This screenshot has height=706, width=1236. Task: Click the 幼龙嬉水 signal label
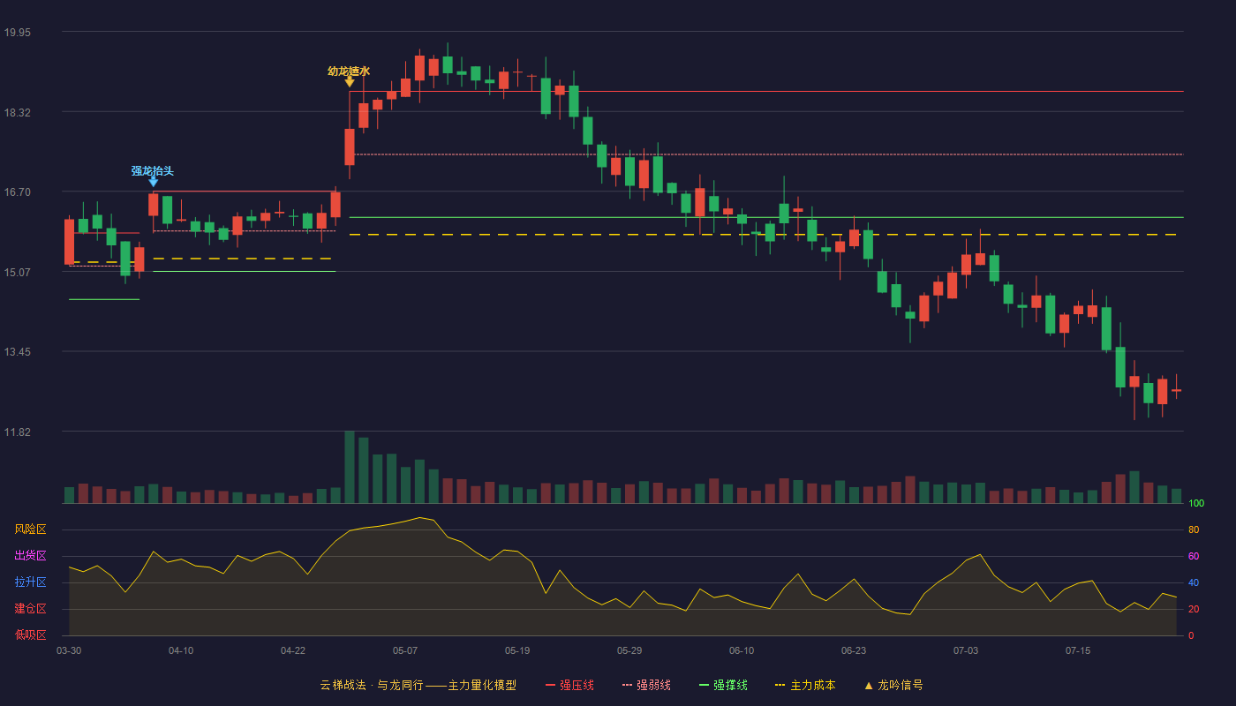click(x=349, y=71)
